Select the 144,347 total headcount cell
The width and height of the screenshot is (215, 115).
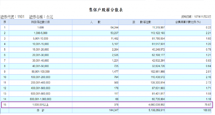pos(95,110)
